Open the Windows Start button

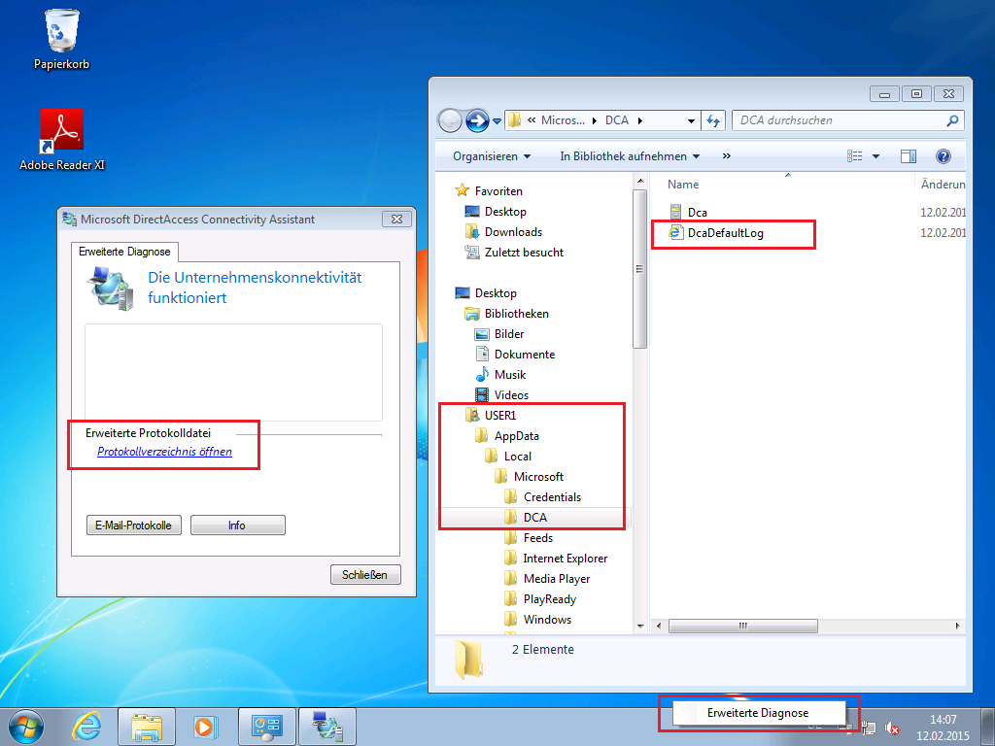coord(26,727)
